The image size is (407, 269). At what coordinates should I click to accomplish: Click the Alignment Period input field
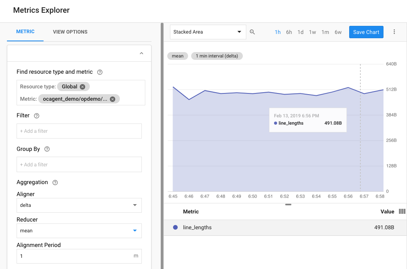click(79, 256)
